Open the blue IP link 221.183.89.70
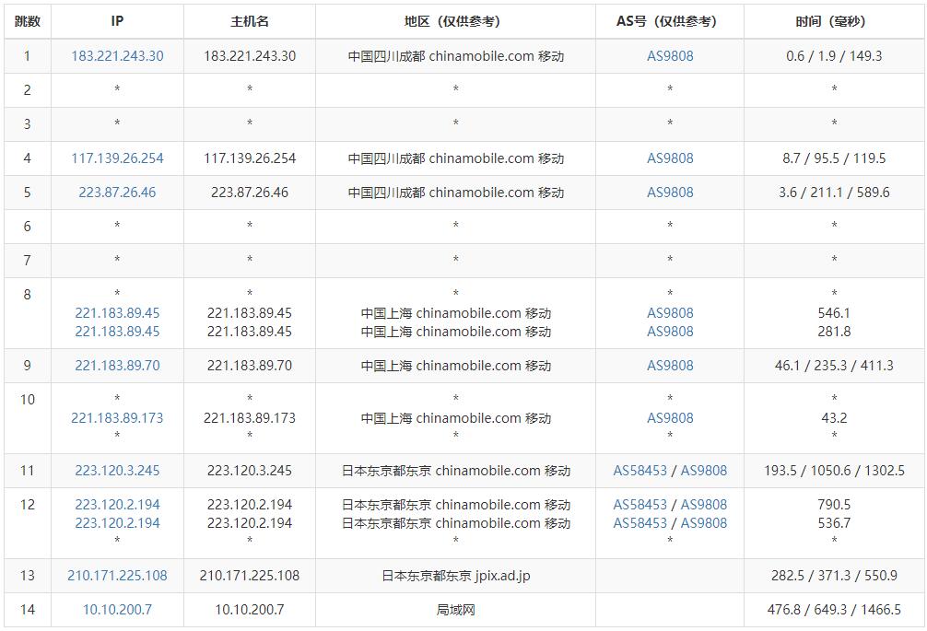 (117, 366)
